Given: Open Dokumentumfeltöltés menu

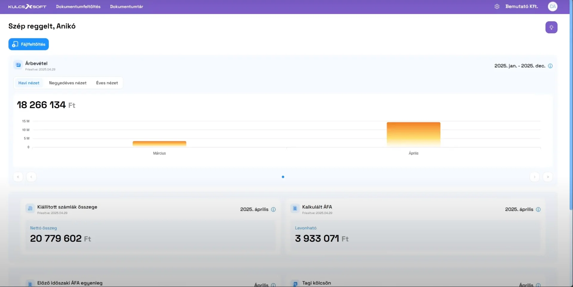Looking at the screenshot, I should [78, 7].
